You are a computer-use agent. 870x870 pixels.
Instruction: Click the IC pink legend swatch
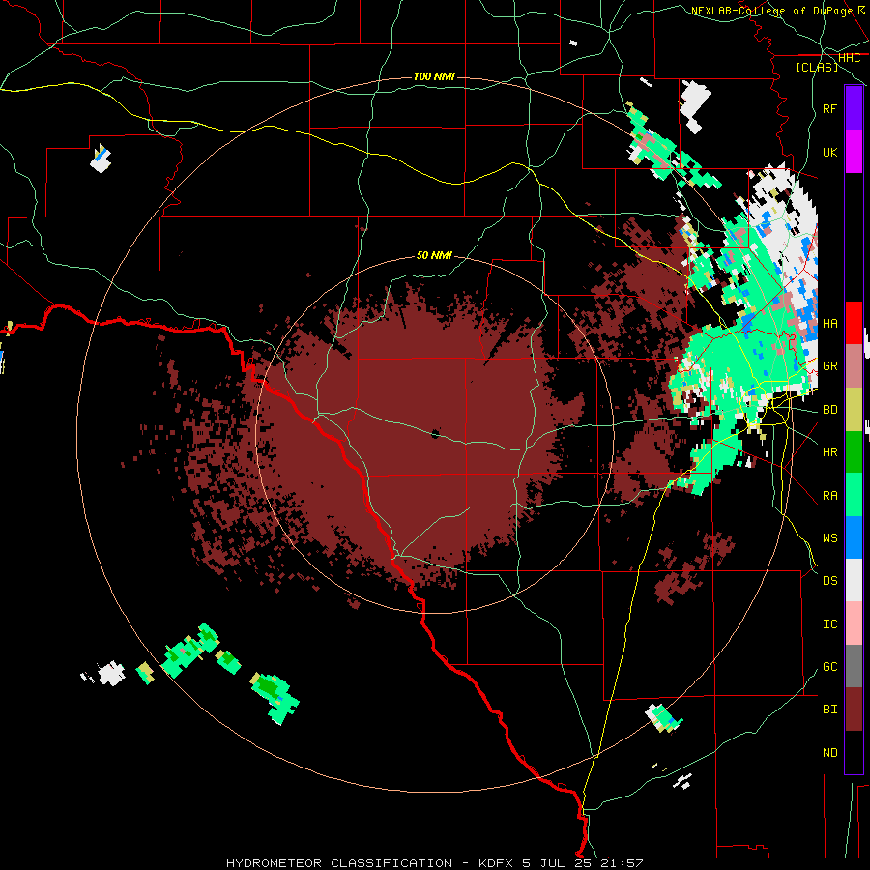[x=854, y=623]
